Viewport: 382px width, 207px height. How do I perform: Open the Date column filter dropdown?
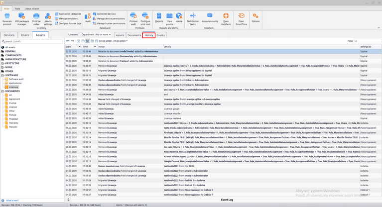click(78, 47)
